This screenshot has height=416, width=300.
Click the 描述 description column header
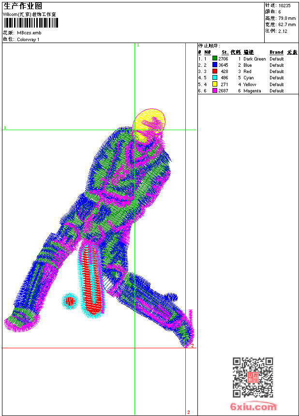pyautogui.click(x=248, y=52)
